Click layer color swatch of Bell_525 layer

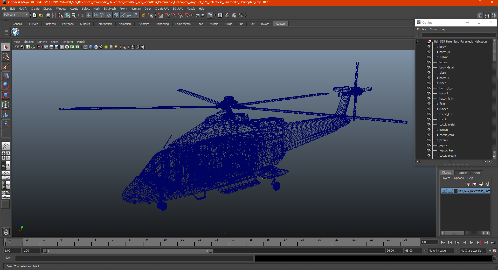455,191
